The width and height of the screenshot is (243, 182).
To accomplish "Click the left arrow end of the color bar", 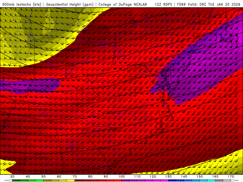I will click(8, 180).
